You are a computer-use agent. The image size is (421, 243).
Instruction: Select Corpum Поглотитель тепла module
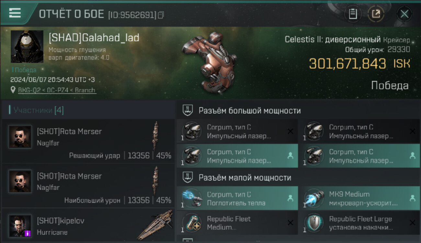tap(237, 198)
